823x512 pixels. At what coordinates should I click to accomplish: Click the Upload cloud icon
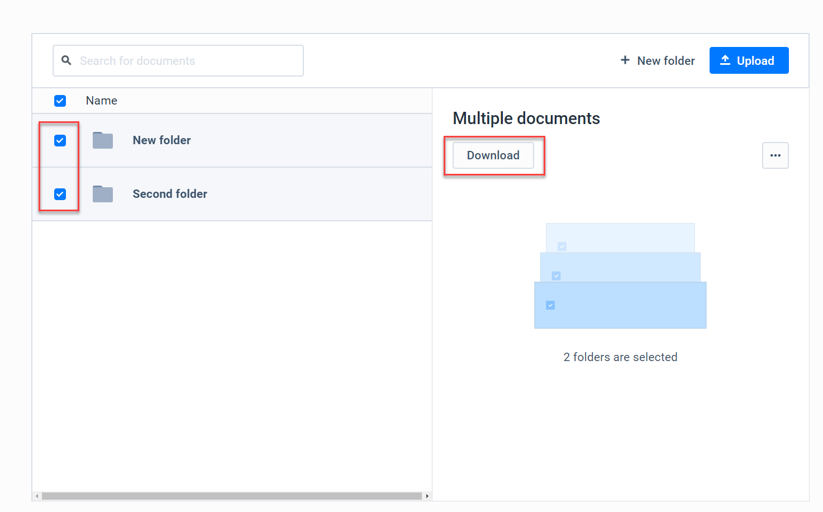tap(726, 60)
